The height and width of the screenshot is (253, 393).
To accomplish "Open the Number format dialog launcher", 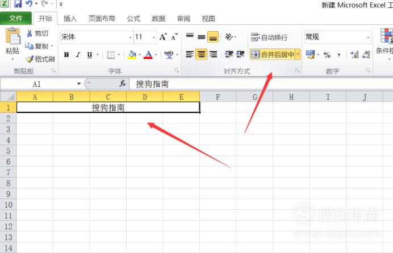I will tap(368, 71).
